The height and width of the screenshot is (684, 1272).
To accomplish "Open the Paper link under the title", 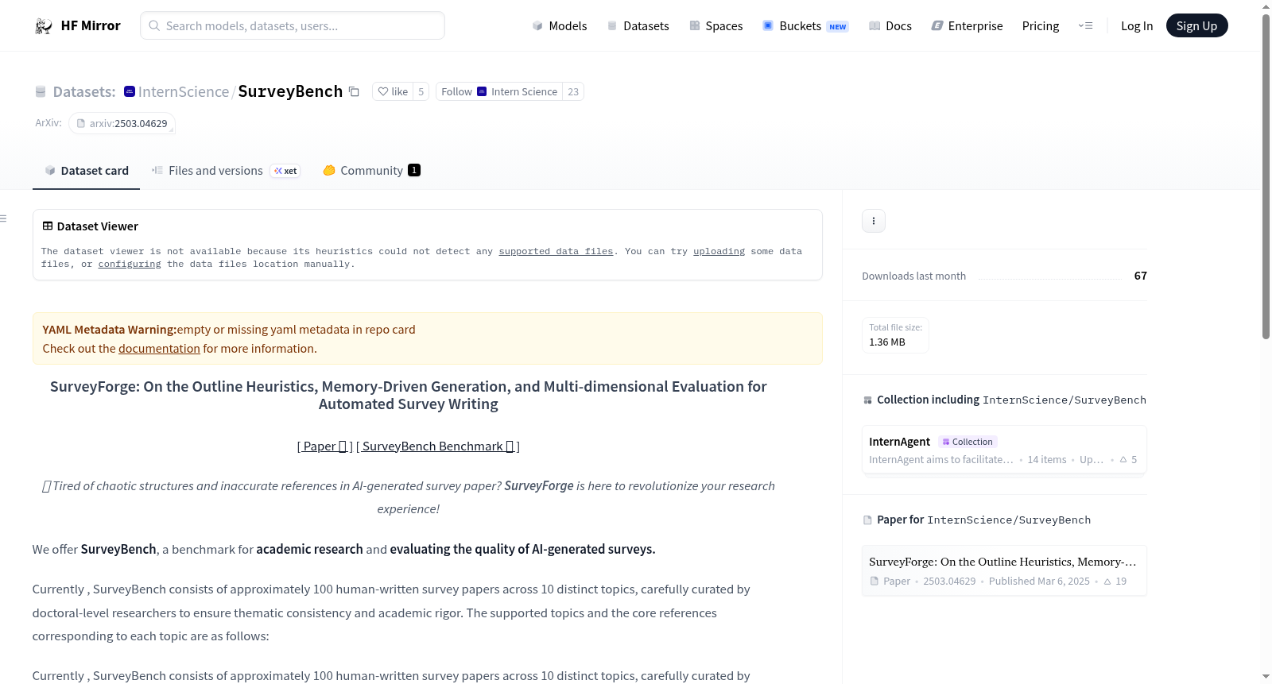I will [326, 446].
